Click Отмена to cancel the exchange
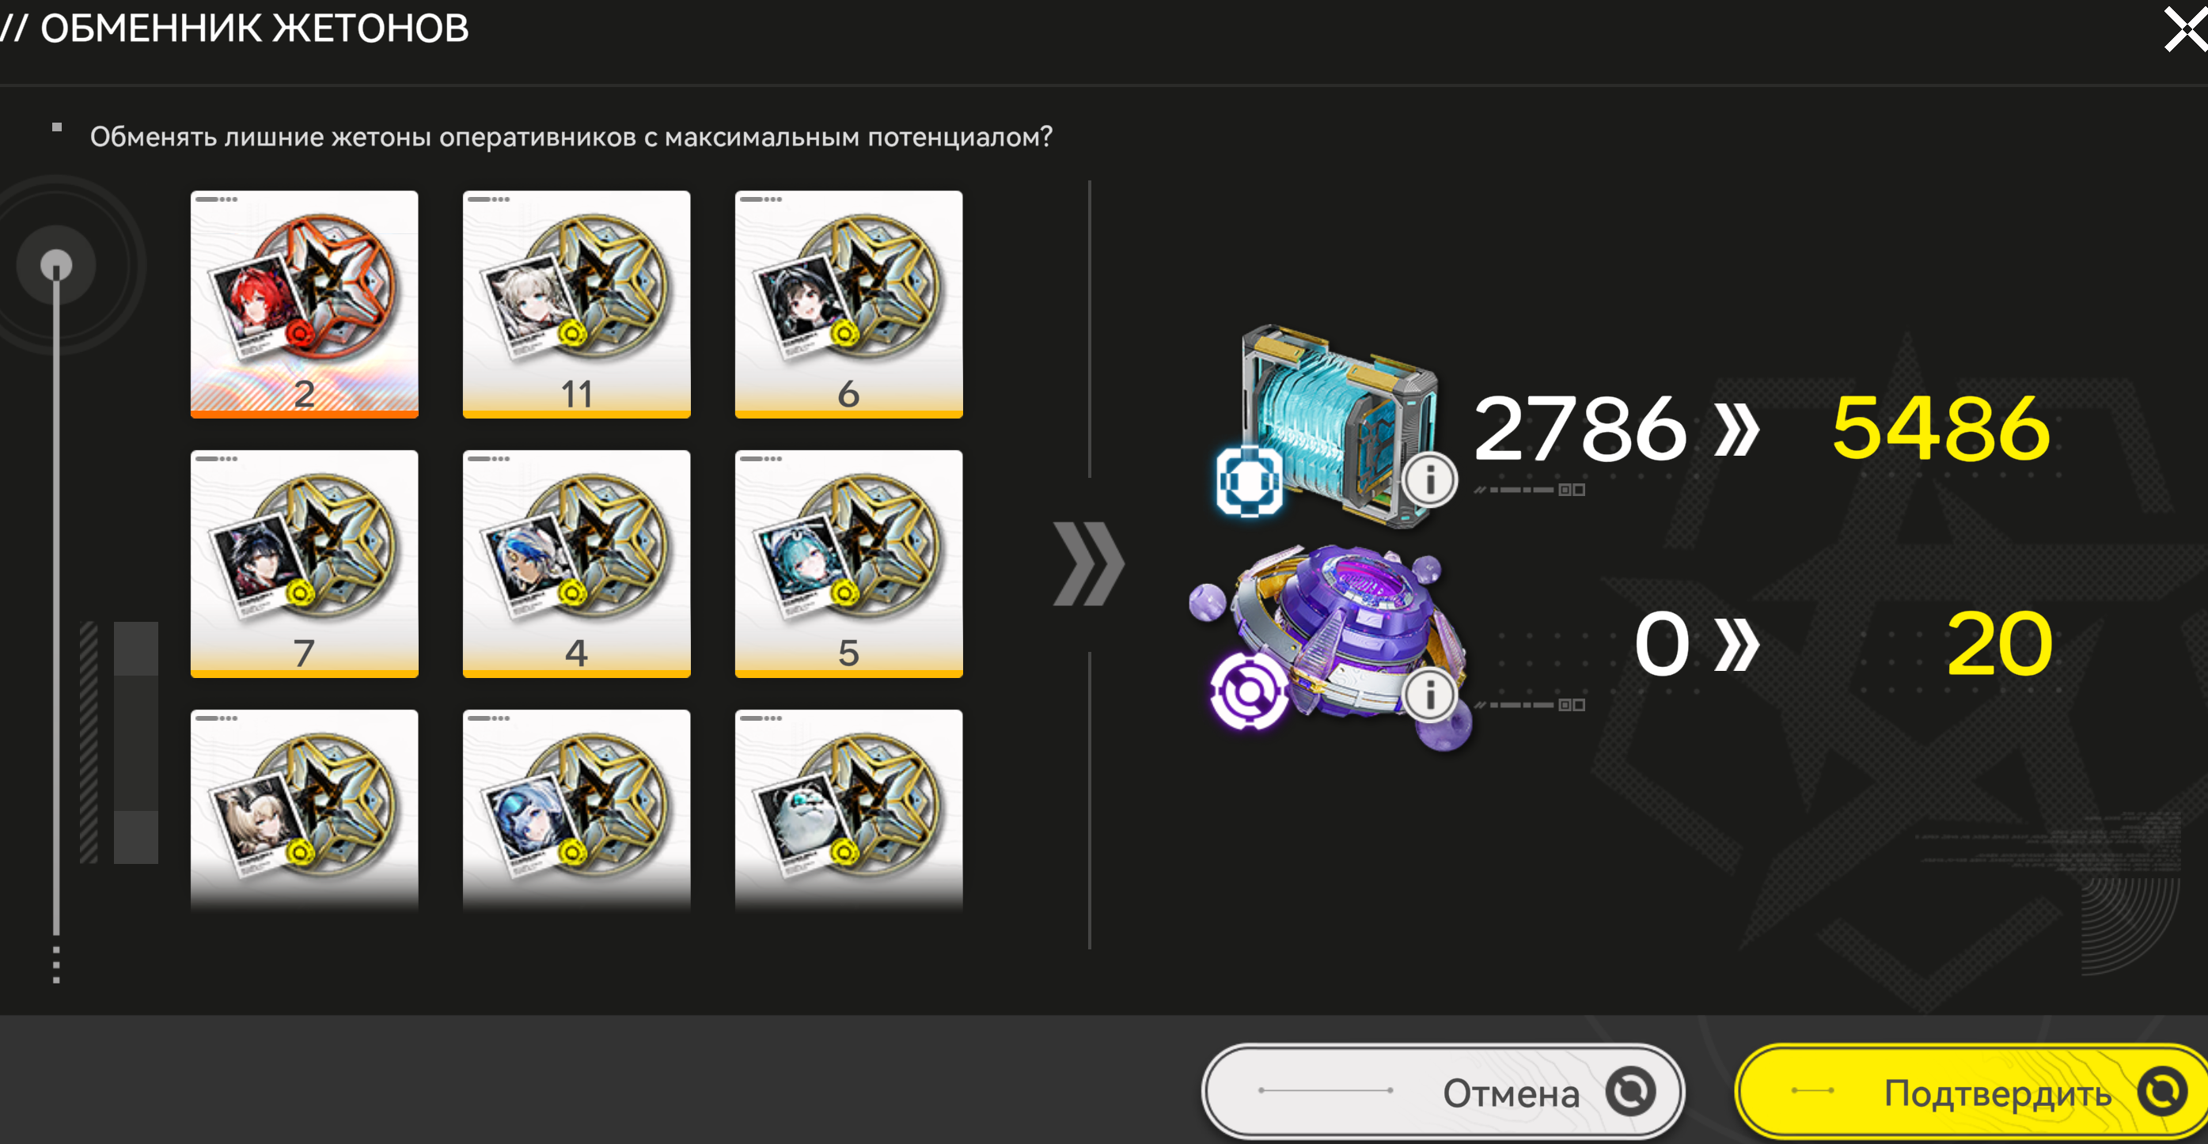Screen dimensions: 2208x1144 click(x=1444, y=1092)
